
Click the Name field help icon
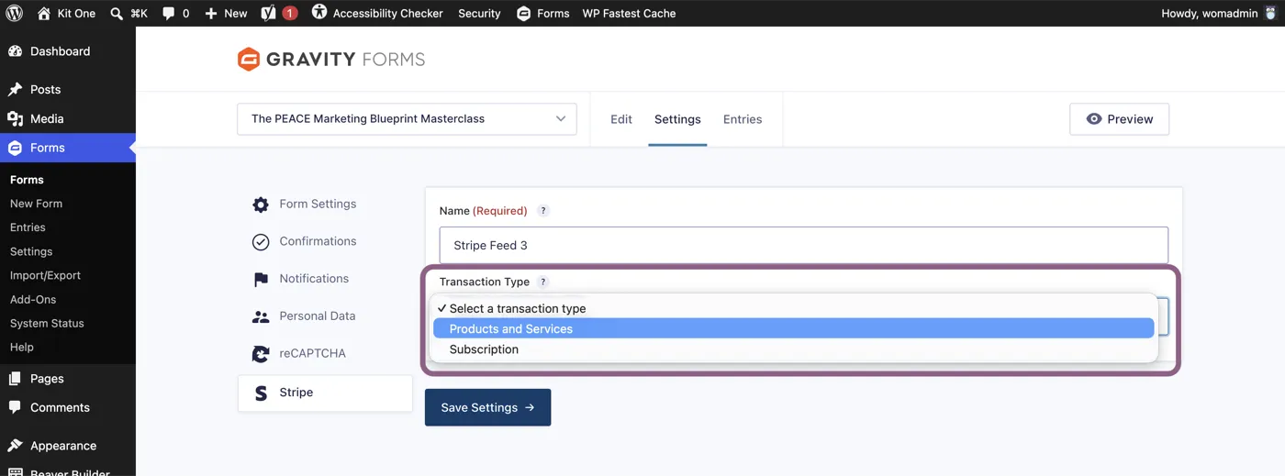pos(543,211)
